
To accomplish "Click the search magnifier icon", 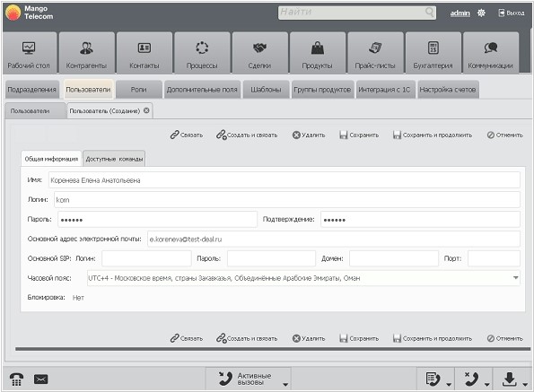I will click(429, 13).
